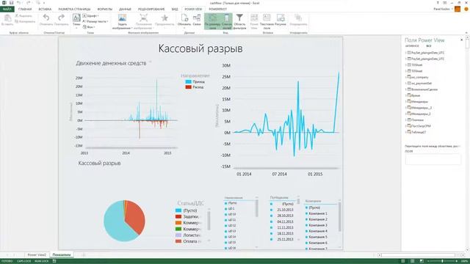Click the fields drop area box

coord(433,159)
